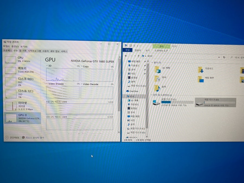Go up one level with the up arrow
The width and height of the screenshot is (244, 183).
pos(139,56)
